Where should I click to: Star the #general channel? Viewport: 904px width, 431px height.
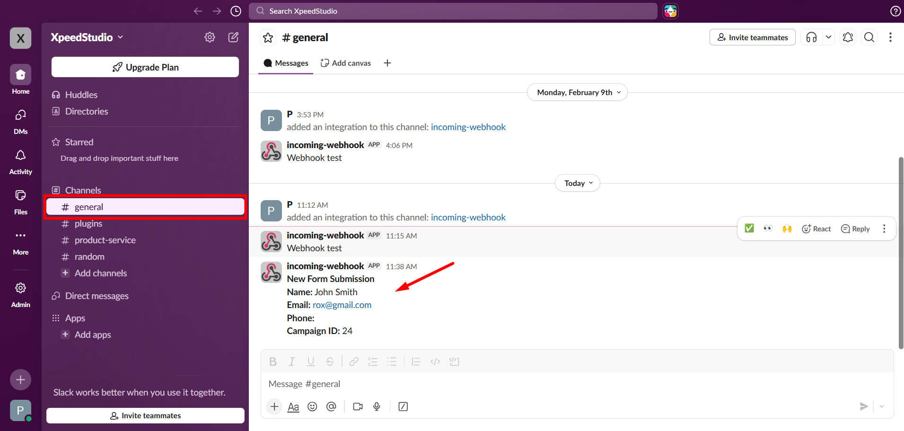pyautogui.click(x=268, y=37)
